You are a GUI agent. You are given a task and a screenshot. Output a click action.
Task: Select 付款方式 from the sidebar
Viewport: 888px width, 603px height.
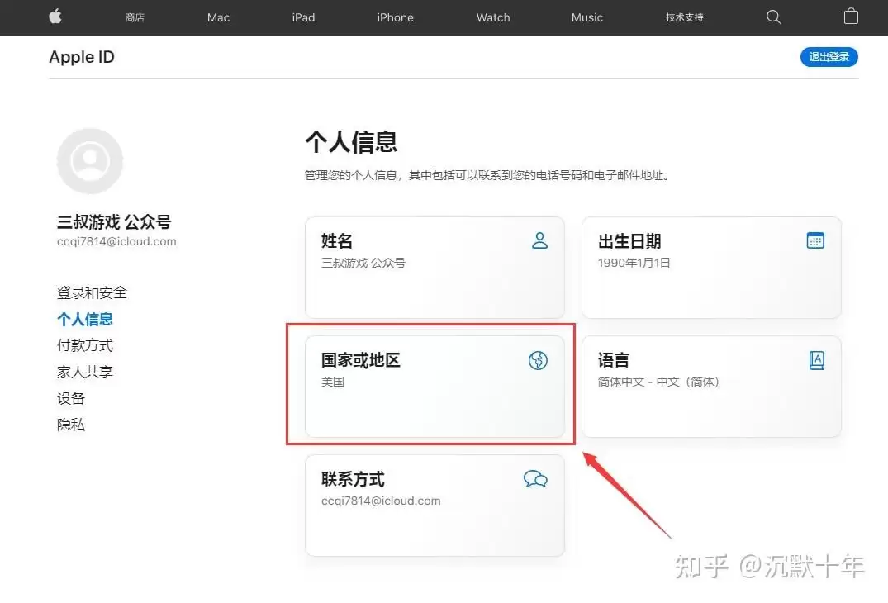click(84, 345)
